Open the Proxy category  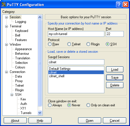(x=19, y=81)
